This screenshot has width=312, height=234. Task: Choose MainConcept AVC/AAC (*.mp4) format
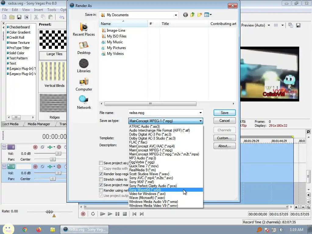point(166,146)
